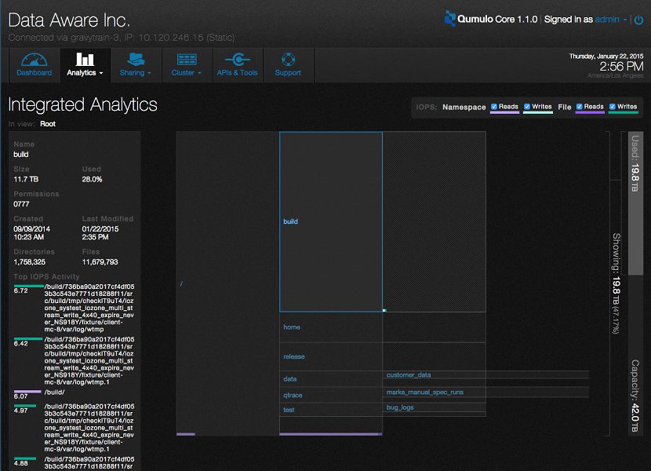Select the build directory block
Screen dimensions: 651x471
331,221
